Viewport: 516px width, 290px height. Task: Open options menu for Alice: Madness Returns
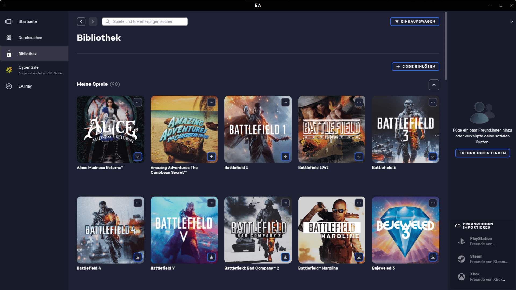138,102
